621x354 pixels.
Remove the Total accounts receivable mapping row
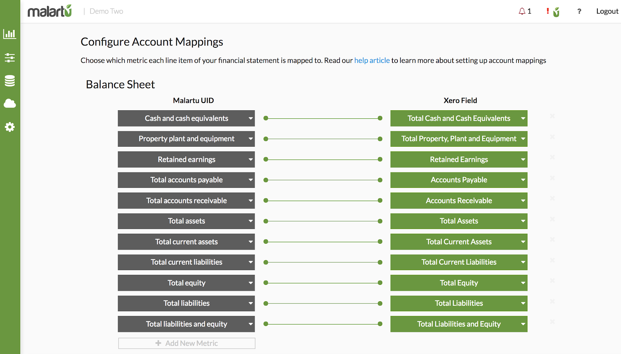(x=552, y=198)
